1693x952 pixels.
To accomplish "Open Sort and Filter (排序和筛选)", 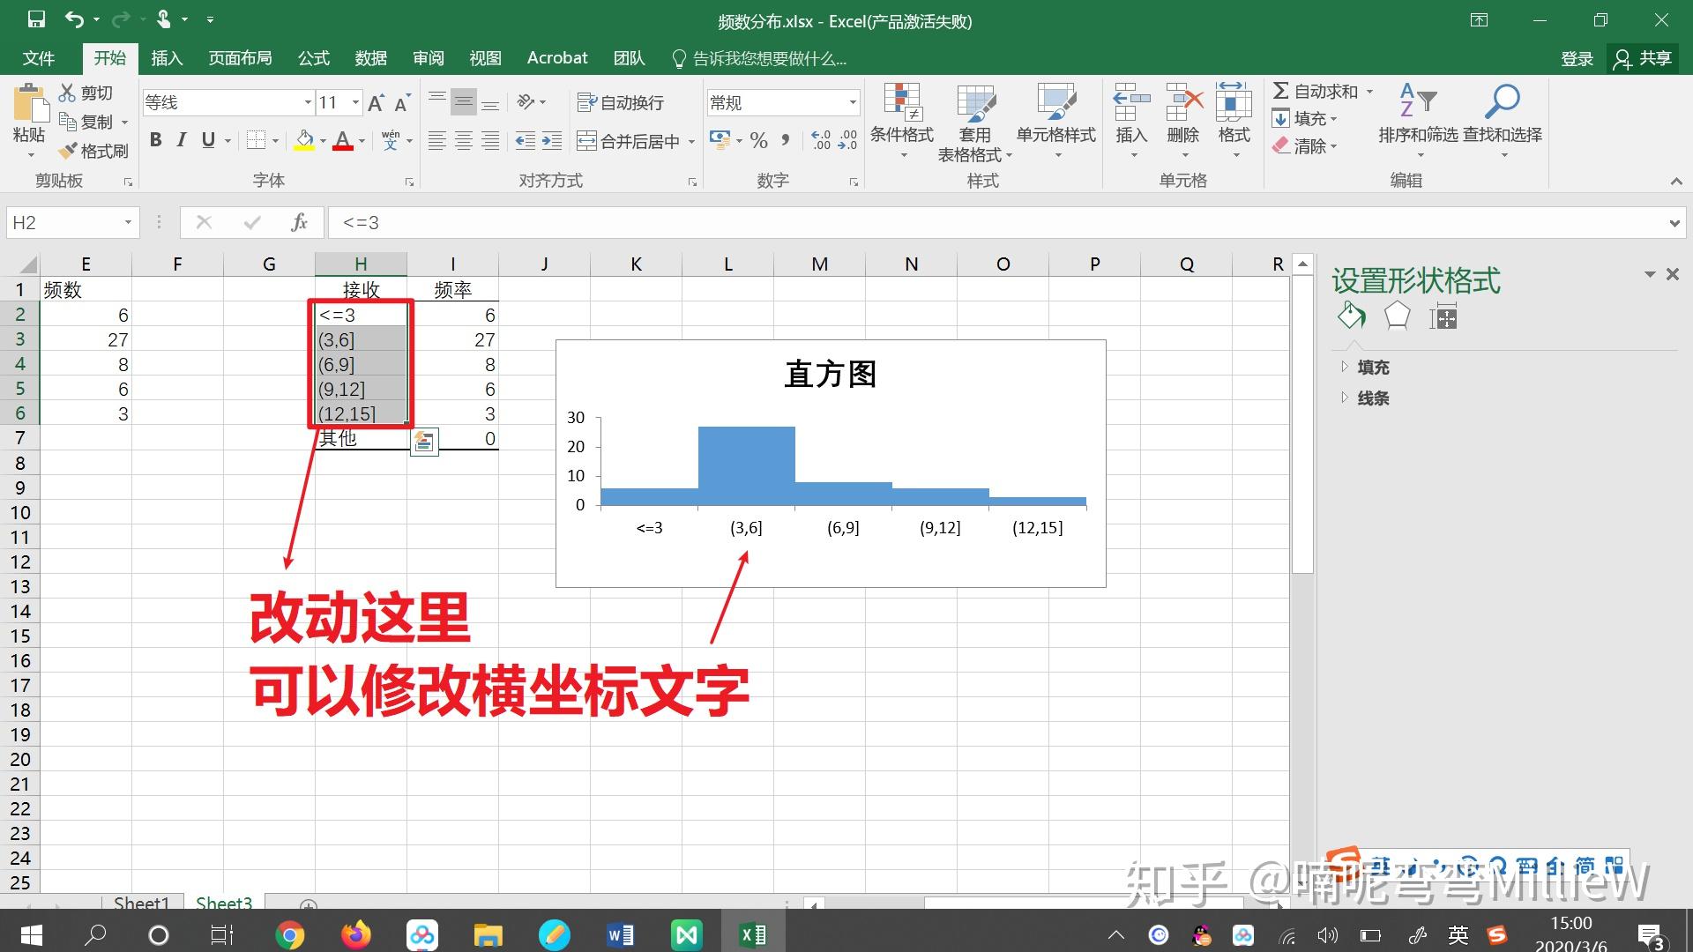I will [1418, 121].
